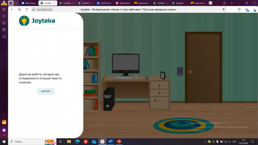Go back using the browser back arrow

click(12, 10)
